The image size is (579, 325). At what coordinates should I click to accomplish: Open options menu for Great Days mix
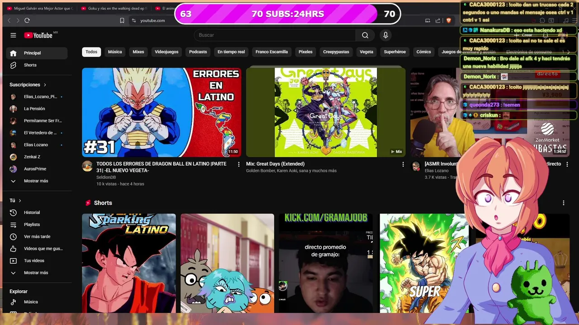pos(403,164)
